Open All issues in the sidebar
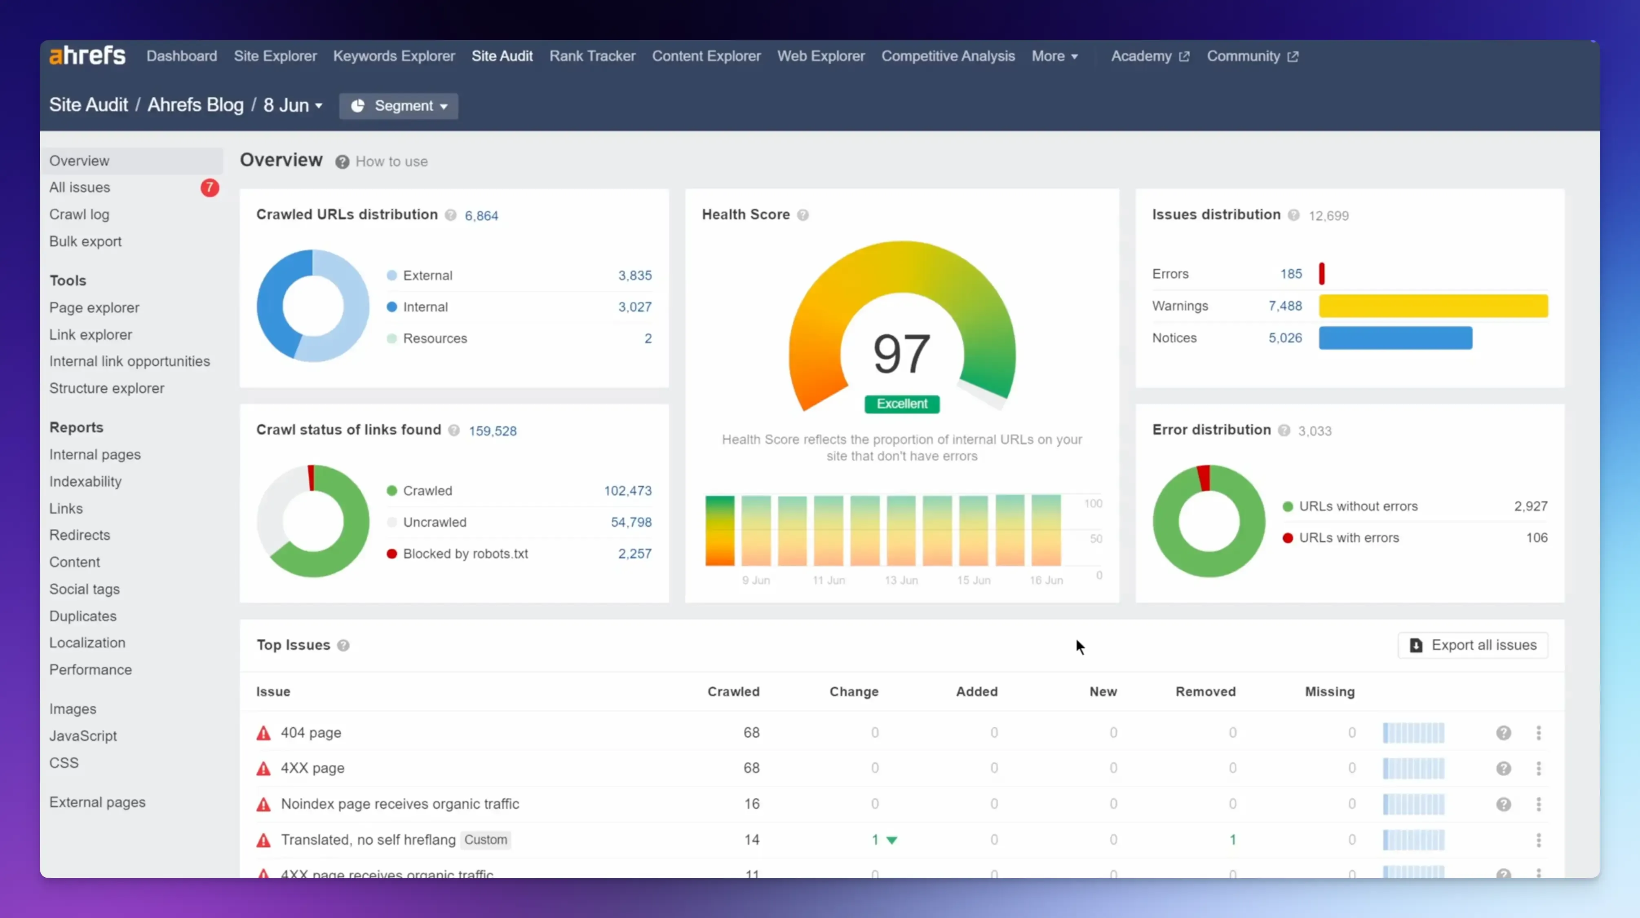The height and width of the screenshot is (918, 1640). [80, 188]
